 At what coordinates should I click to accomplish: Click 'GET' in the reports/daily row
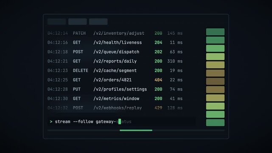(77, 61)
